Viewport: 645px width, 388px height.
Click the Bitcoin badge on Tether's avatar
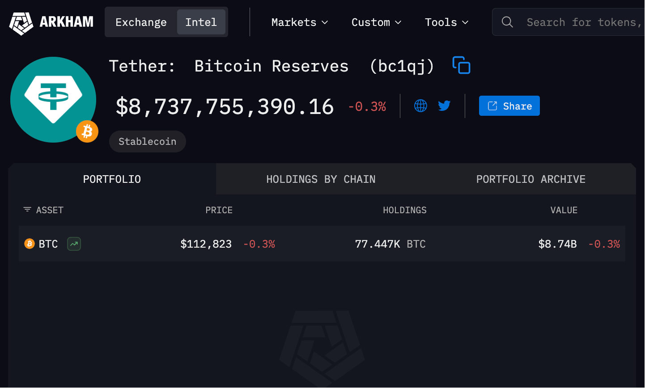tap(87, 131)
